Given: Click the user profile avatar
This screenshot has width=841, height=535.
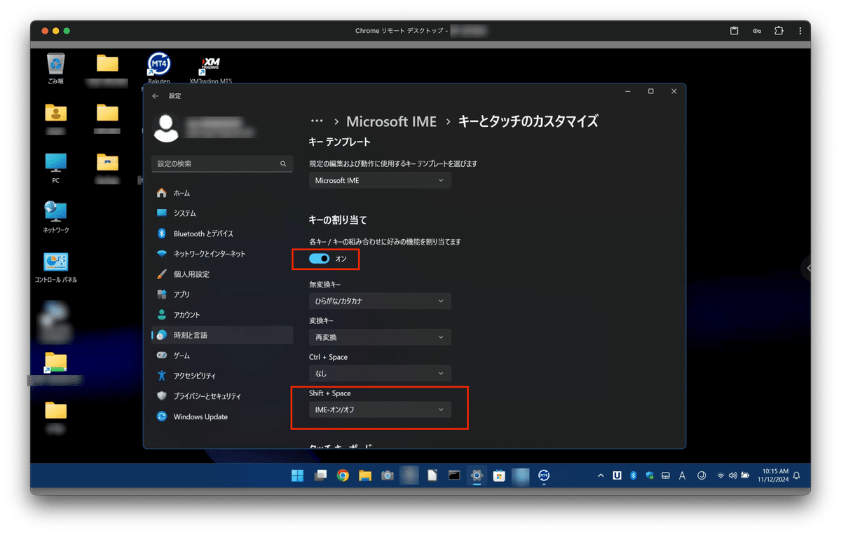Looking at the screenshot, I should tap(166, 128).
